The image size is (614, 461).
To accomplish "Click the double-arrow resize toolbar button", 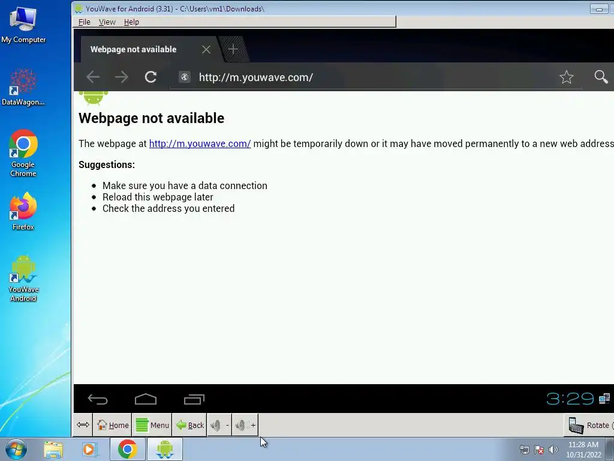I will pos(83,425).
